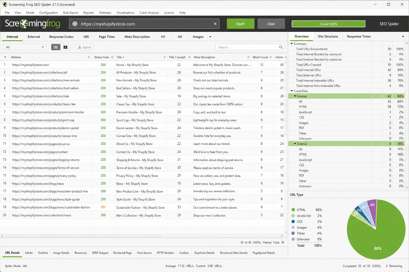Open the Site Structure tab

tap(328, 36)
